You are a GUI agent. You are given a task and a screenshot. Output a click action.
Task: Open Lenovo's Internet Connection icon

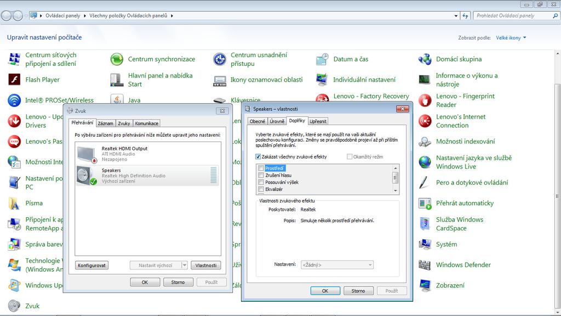pos(425,121)
